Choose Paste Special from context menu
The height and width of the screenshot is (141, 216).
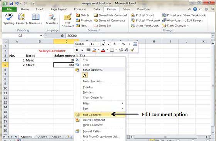point(100,81)
